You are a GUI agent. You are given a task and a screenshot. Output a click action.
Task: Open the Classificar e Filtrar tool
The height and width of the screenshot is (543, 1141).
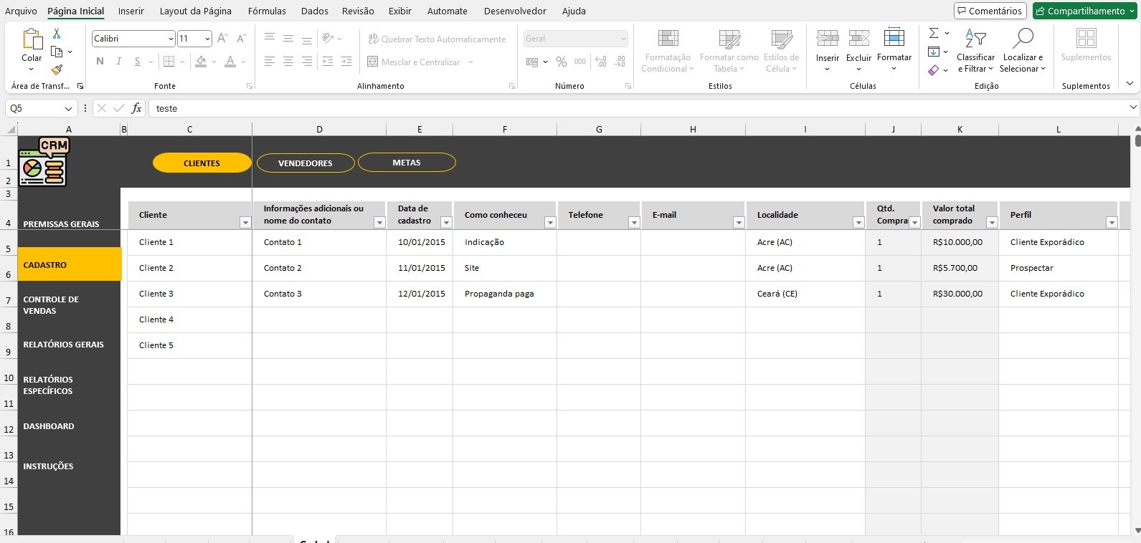[x=975, y=51]
